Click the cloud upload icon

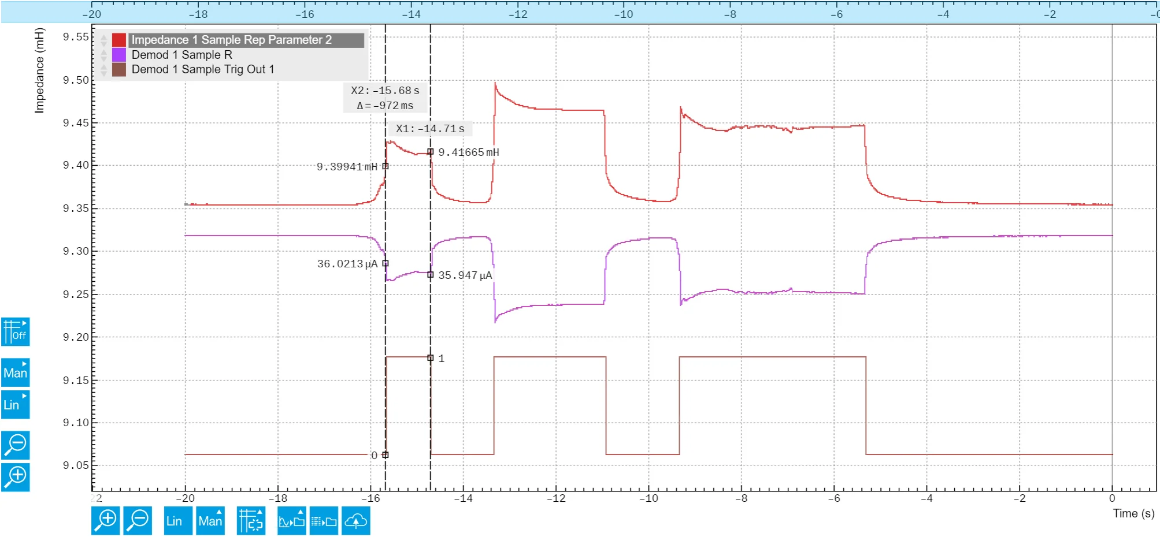coord(356,521)
